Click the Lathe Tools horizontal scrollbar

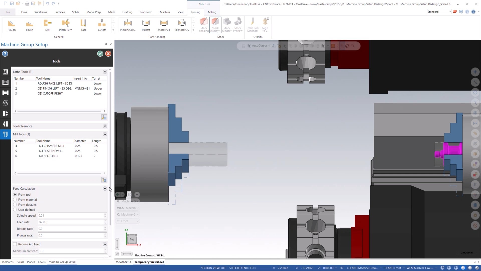60,111
